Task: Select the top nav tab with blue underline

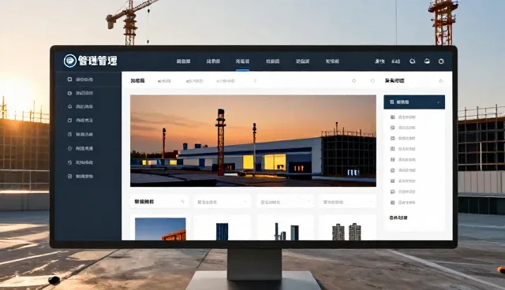Action: tap(242, 61)
